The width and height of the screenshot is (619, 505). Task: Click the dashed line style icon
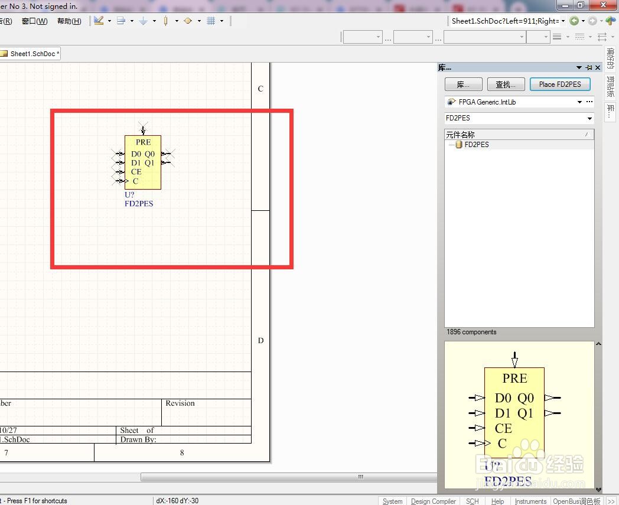coord(579,37)
